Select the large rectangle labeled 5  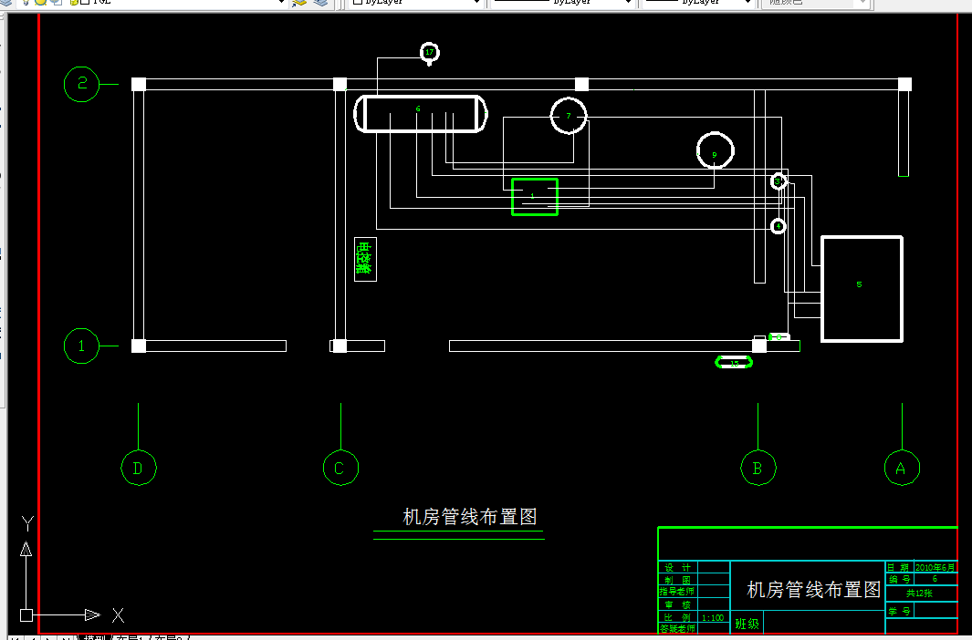[862, 288]
